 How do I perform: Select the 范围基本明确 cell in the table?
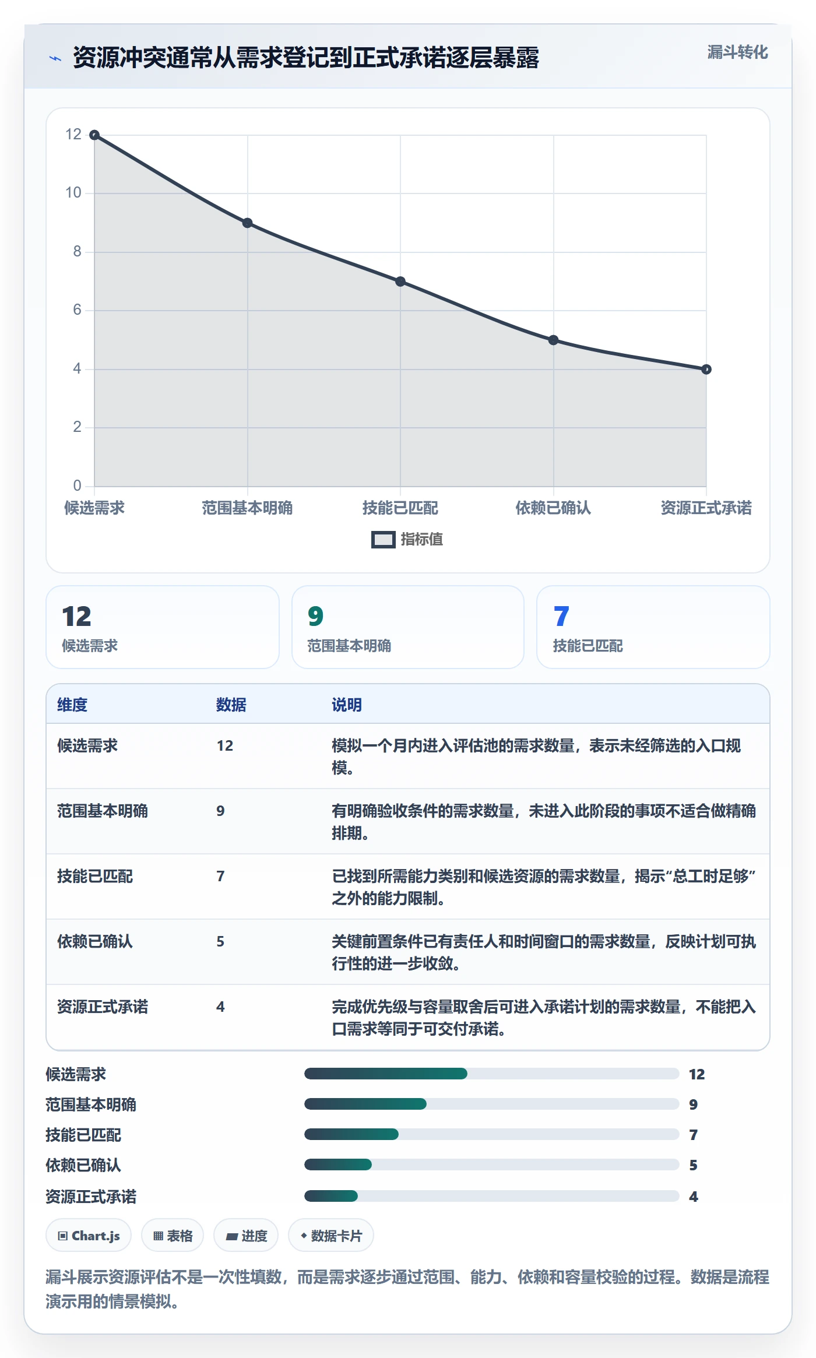click(x=103, y=811)
